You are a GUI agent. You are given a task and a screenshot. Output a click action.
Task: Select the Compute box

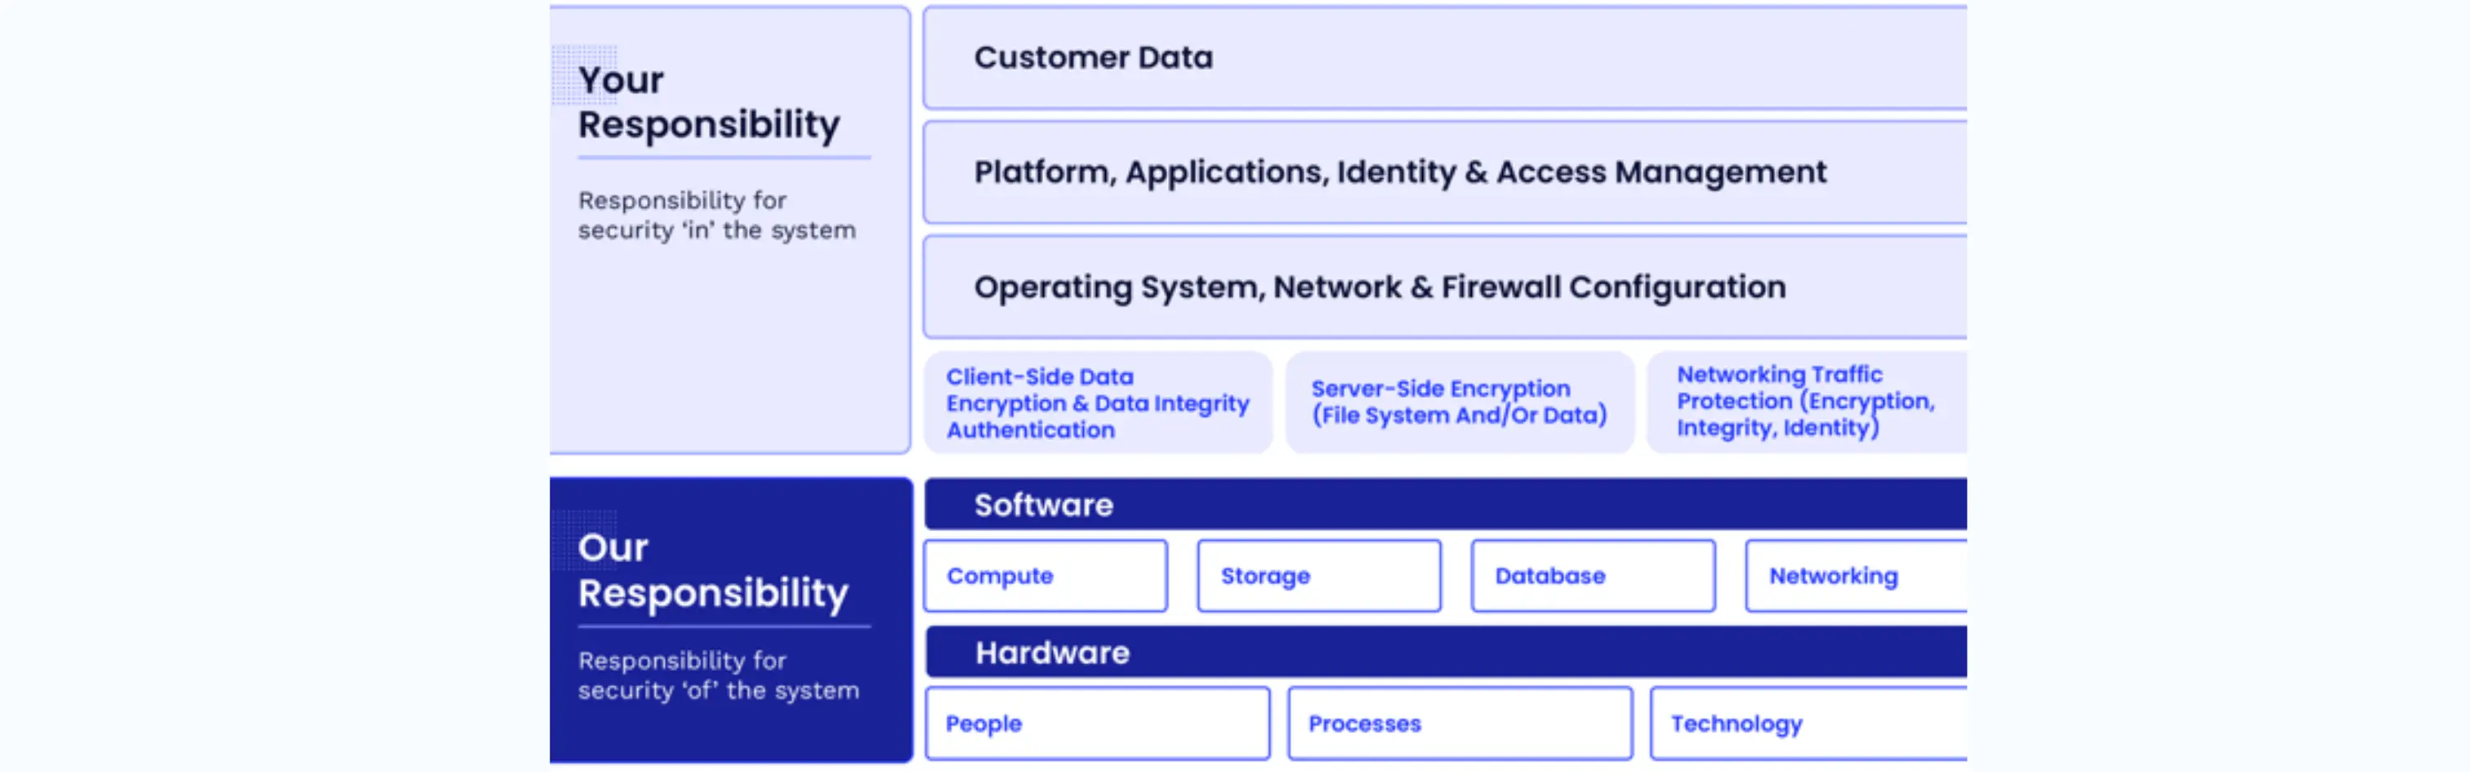[1046, 575]
